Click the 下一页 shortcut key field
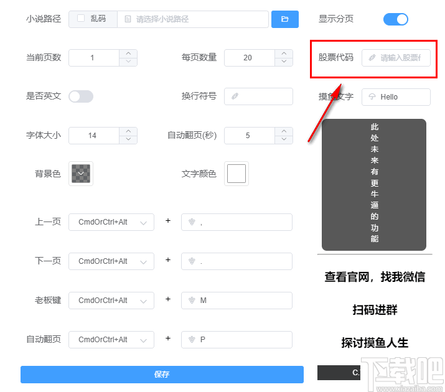 [x=237, y=261]
